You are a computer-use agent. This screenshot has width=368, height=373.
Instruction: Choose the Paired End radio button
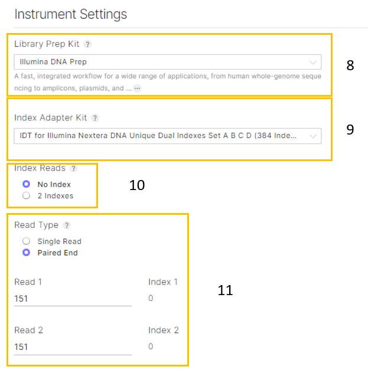coord(26,253)
